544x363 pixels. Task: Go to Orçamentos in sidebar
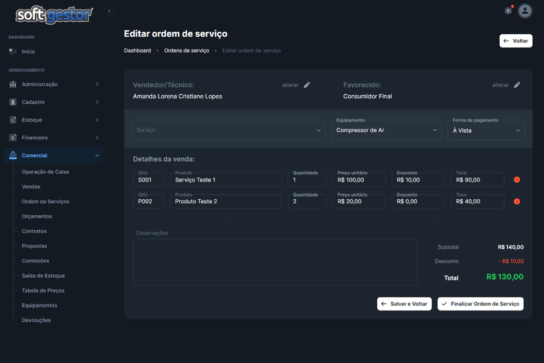37,216
